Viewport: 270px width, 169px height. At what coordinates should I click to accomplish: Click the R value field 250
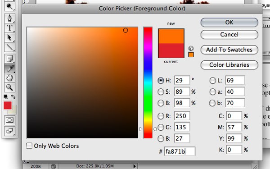click(x=182, y=116)
